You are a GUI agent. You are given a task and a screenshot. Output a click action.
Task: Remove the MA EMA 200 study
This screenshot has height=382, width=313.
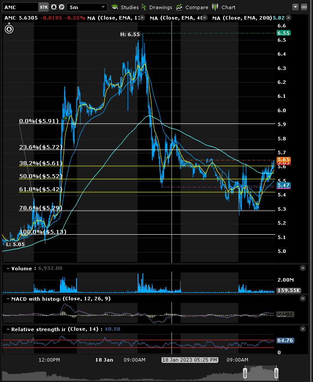(x=288, y=17)
